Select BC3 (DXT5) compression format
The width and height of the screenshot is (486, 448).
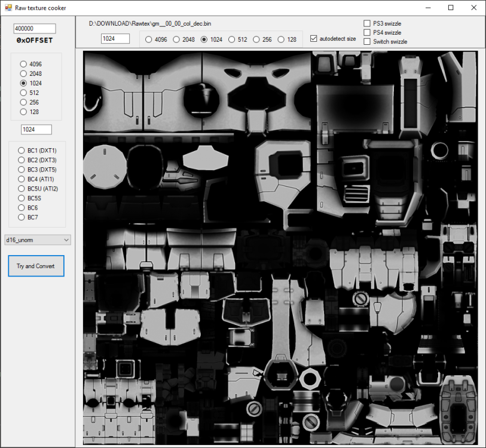click(22, 170)
